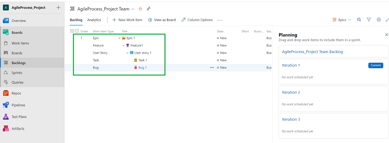The width and height of the screenshot is (389, 143).
Task: Enter full screen mode with expand icon
Action: [x=387, y=20]
